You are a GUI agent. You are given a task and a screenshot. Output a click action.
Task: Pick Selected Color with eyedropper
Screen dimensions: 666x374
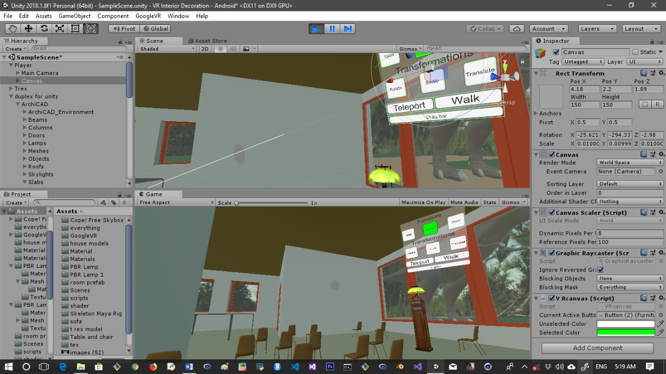[x=661, y=332]
